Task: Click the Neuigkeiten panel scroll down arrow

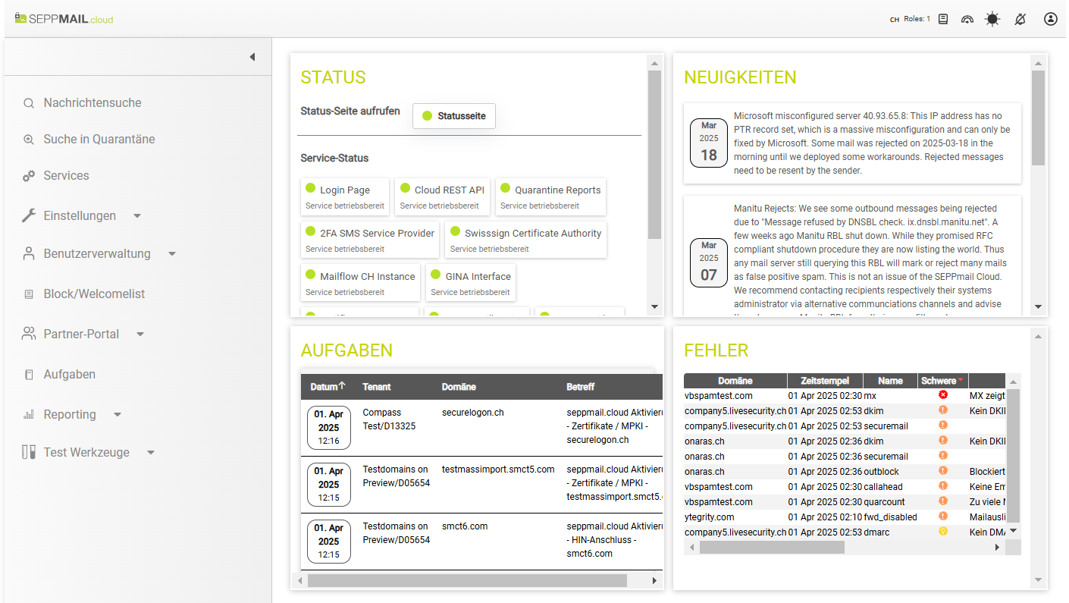Action: pos(1039,307)
